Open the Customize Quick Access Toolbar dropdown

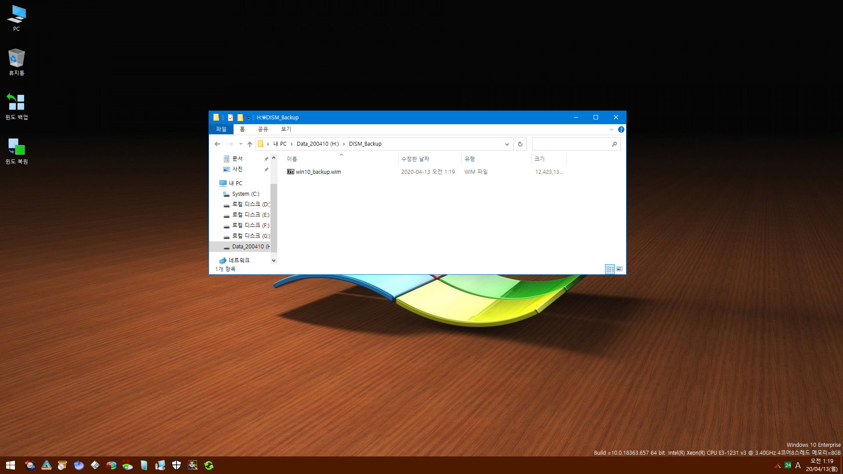(248, 118)
